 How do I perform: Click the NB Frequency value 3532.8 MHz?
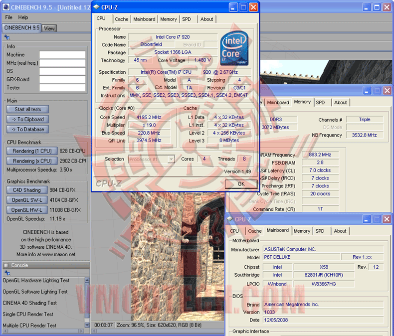364,135
